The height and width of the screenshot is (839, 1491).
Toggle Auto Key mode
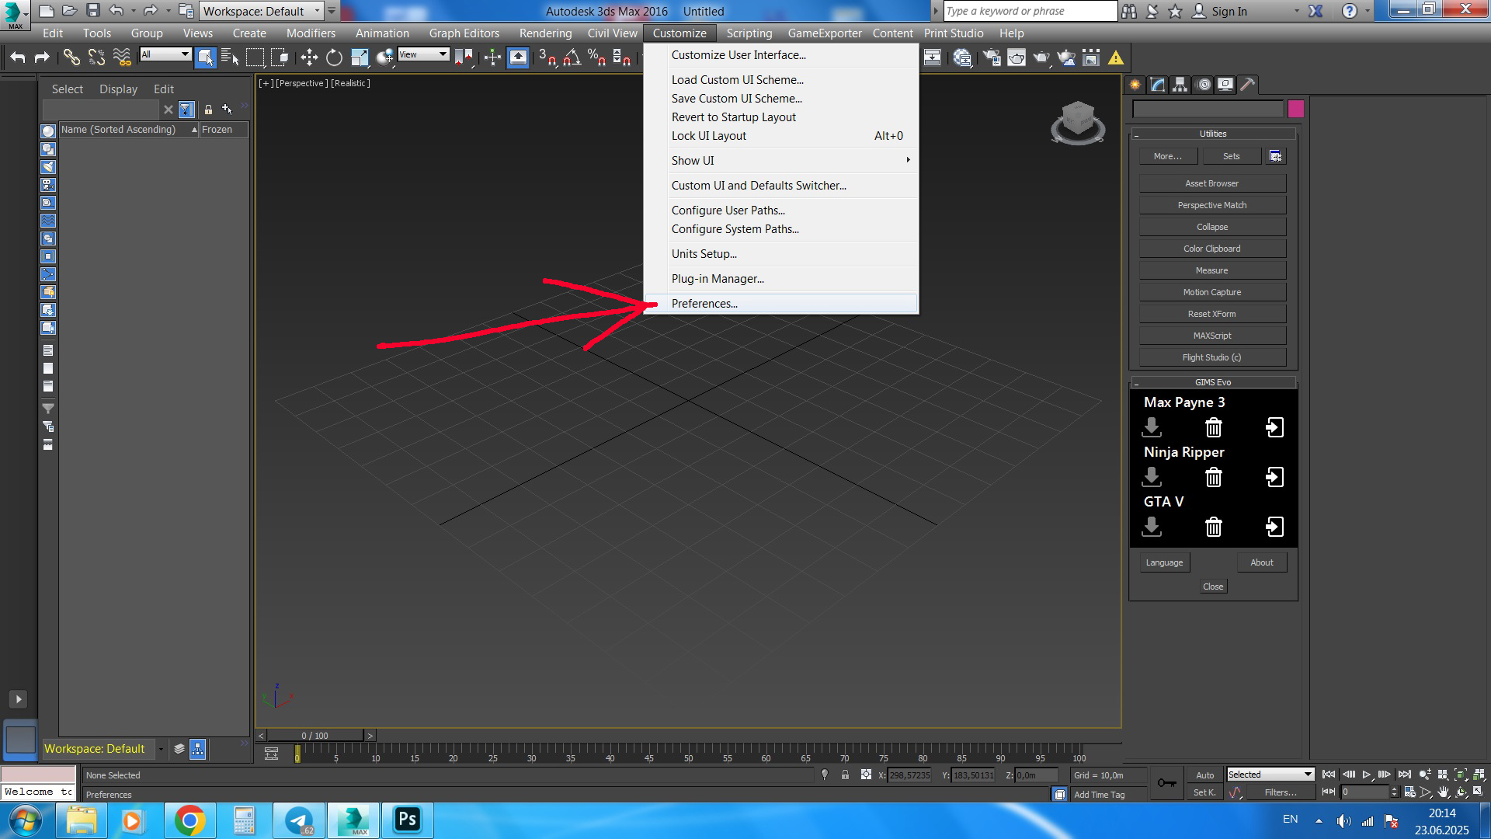pyautogui.click(x=1204, y=775)
